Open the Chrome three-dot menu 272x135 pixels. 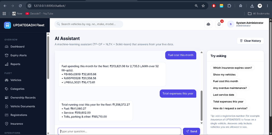[x=267, y=6]
